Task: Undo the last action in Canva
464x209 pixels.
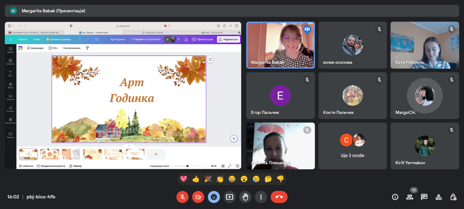Action: (80, 39)
